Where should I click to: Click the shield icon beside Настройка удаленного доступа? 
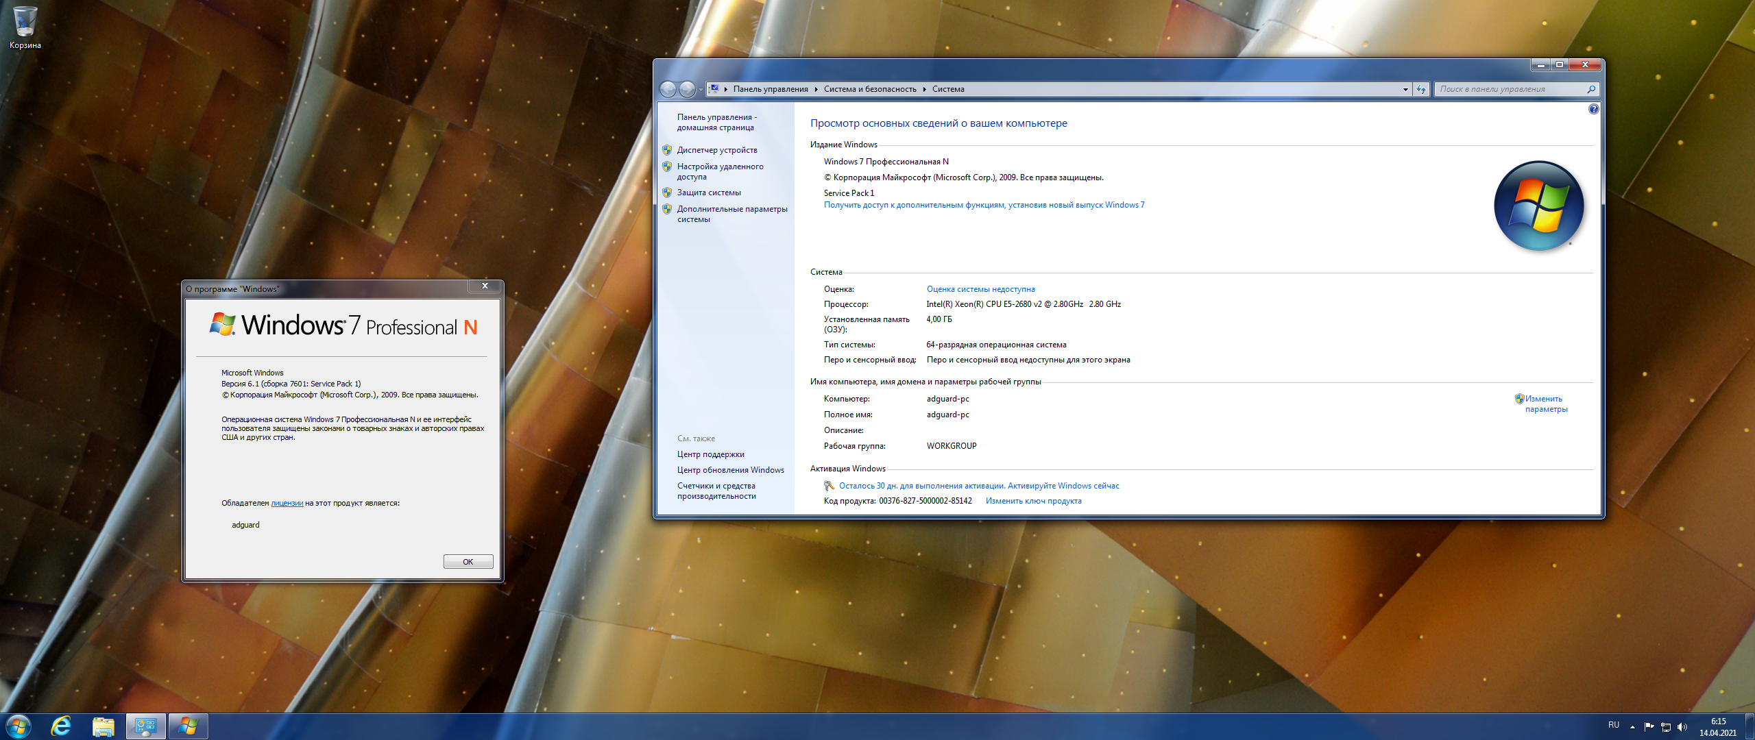click(x=667, y=166)
